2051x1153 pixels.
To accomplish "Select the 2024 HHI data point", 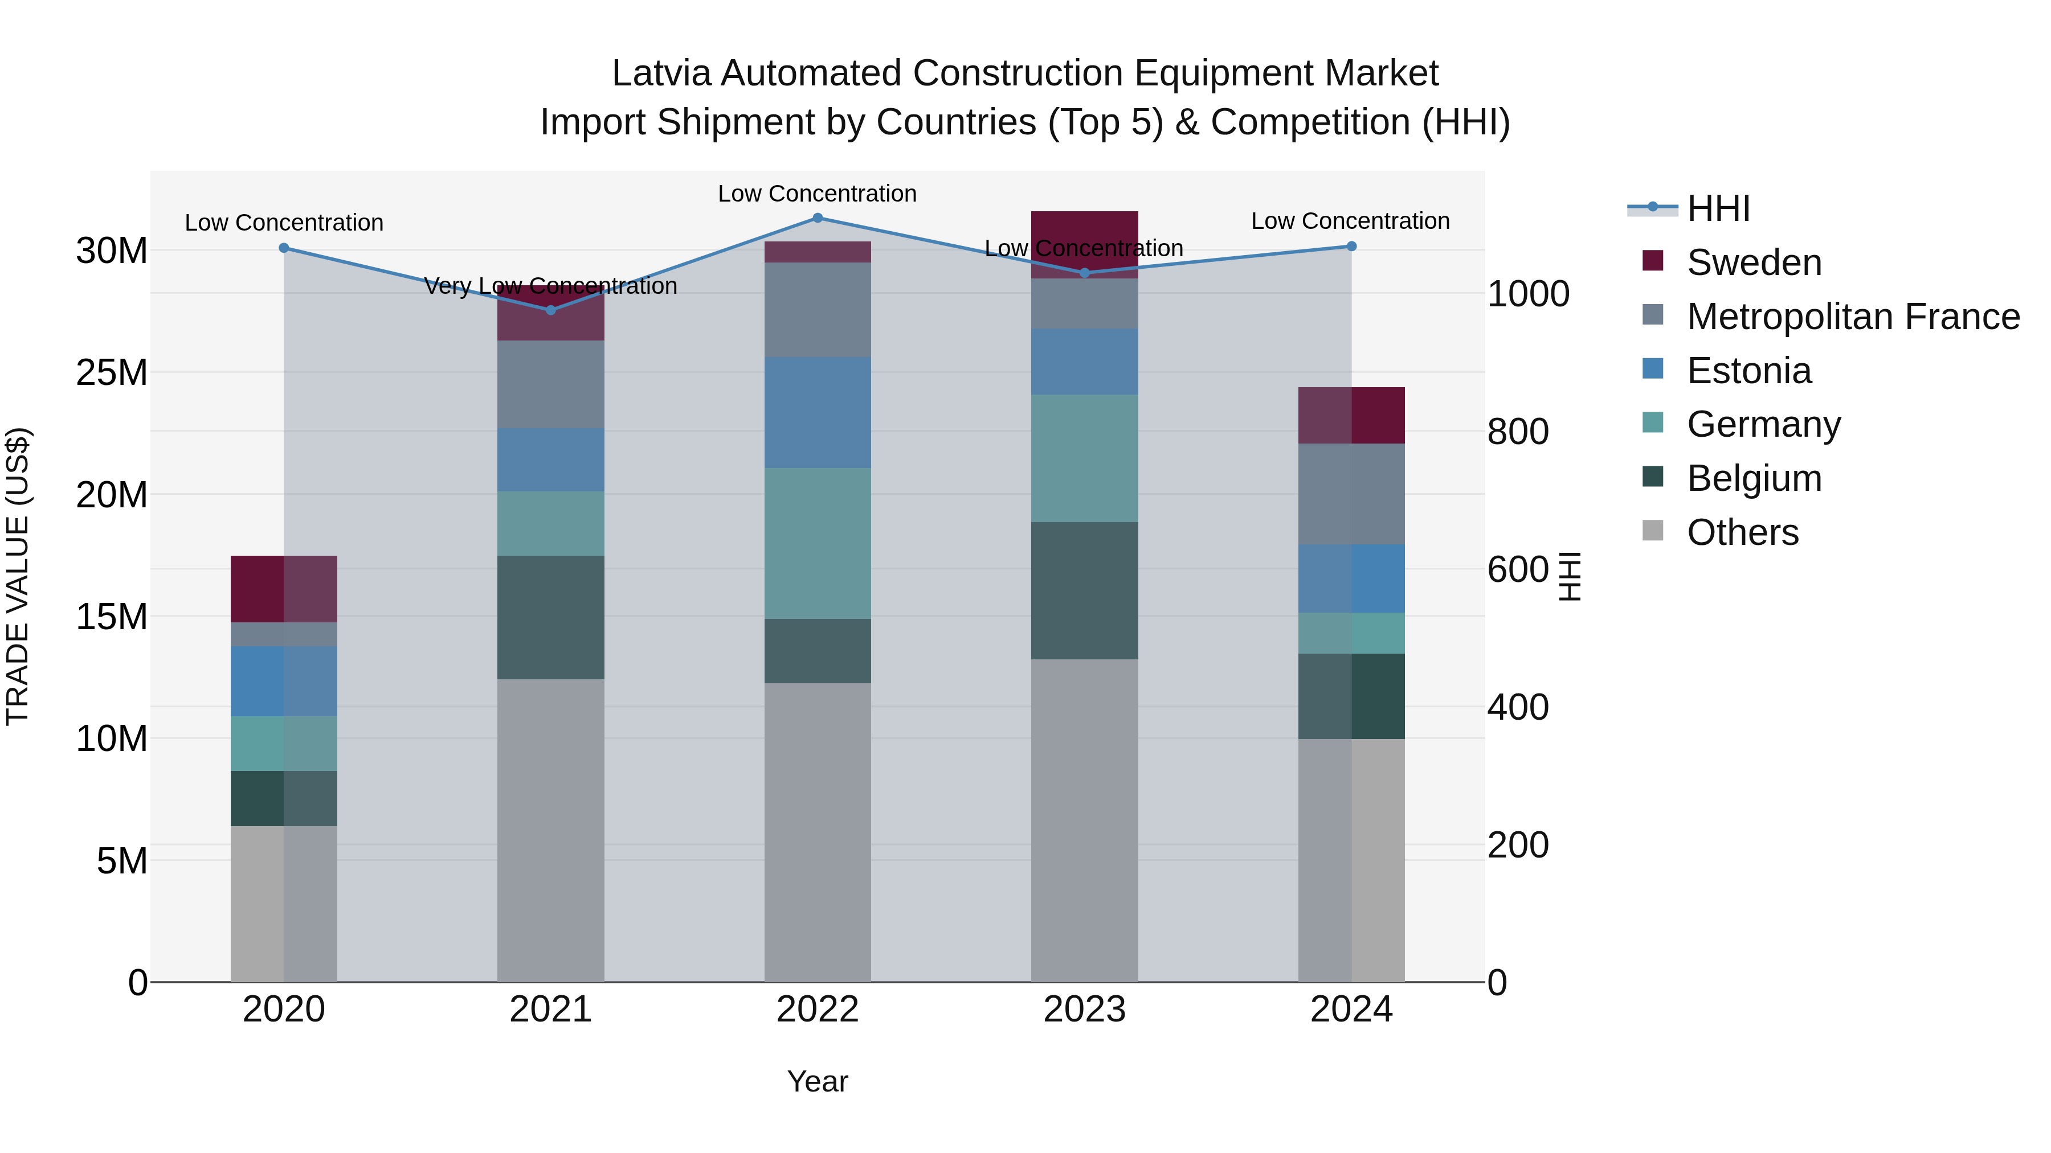I will pyautogui.click(x=1351, y=247).
